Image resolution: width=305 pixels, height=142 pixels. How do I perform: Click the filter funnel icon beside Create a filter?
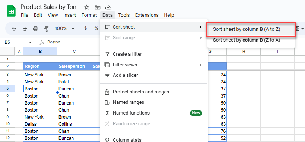tap(107, 54)
